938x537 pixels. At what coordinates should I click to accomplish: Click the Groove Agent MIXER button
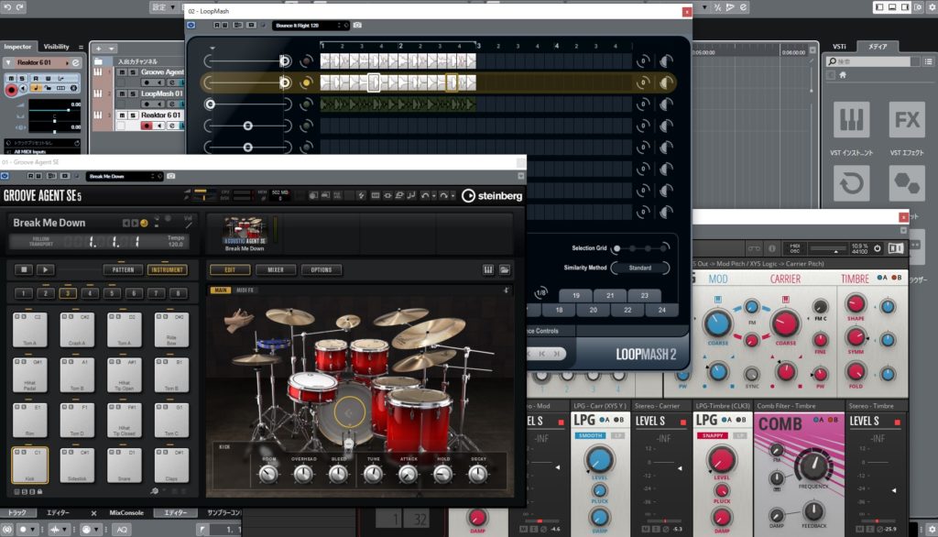tap(275, 270)
